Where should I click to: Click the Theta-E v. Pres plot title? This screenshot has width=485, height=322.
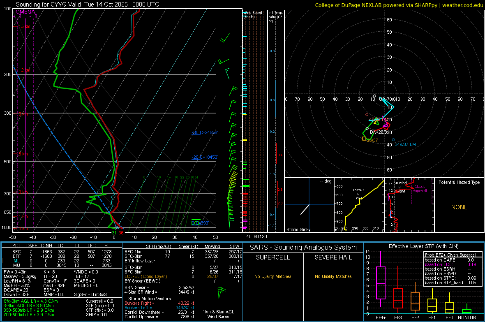359,194
